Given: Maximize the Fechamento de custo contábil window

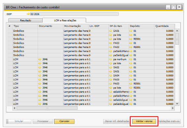Looking at the screenshot, I should click(173, 7).
